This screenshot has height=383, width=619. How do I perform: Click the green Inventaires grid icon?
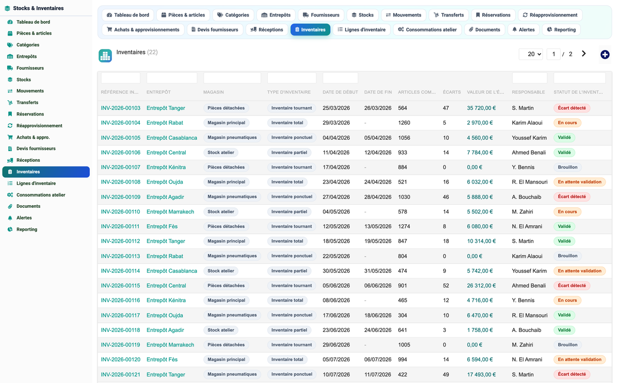pos(105,56)
